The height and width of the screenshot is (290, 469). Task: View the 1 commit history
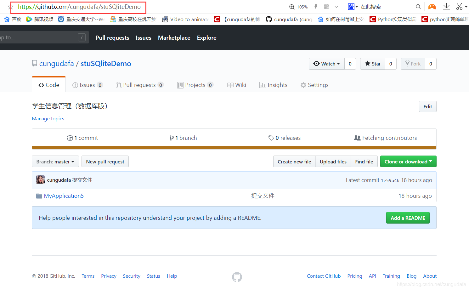[x=82, y=138]
